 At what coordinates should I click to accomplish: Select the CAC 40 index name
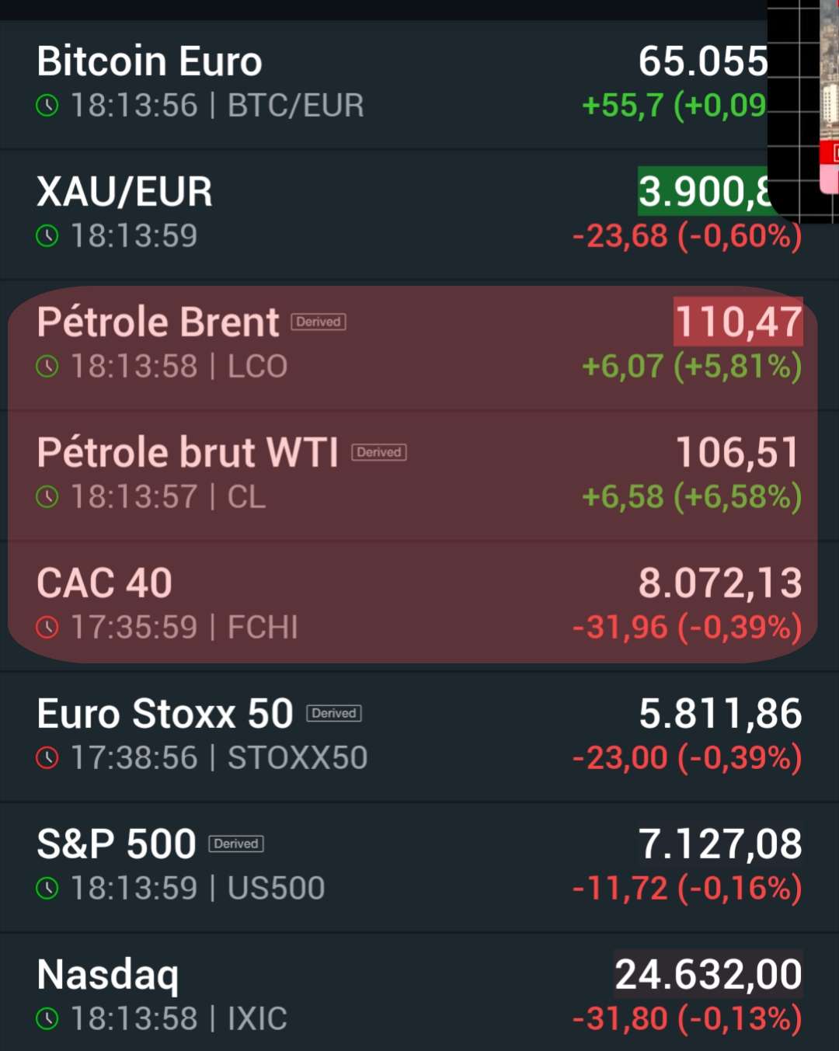click(104, 583)
